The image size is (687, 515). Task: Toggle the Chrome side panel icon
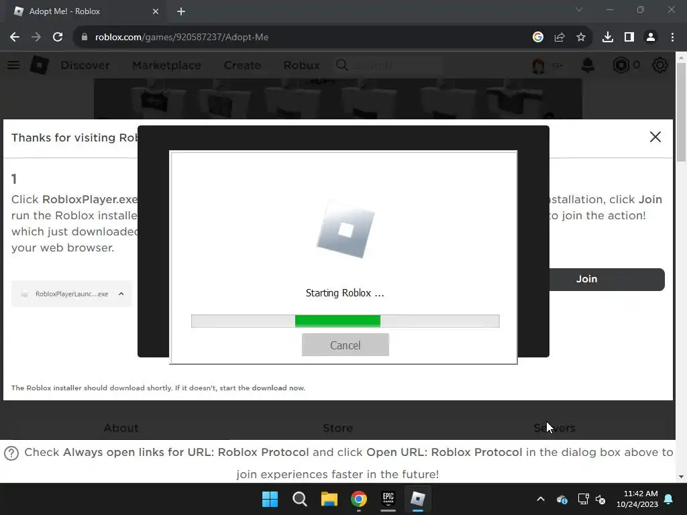click(629, 38)
